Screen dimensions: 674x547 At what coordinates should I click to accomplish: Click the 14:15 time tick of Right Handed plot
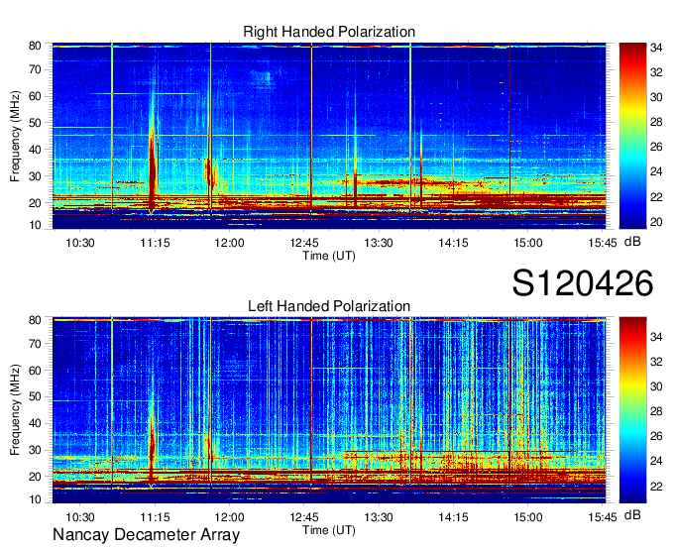[453, 243]
